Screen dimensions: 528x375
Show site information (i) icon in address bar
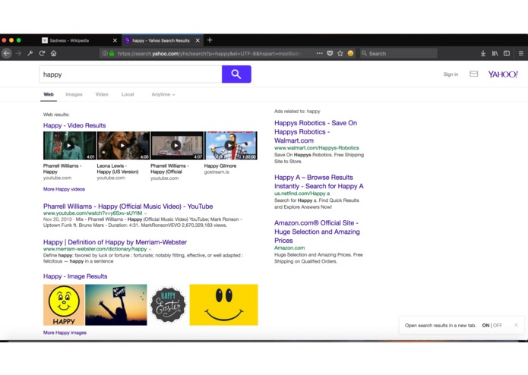coord(105,53)
